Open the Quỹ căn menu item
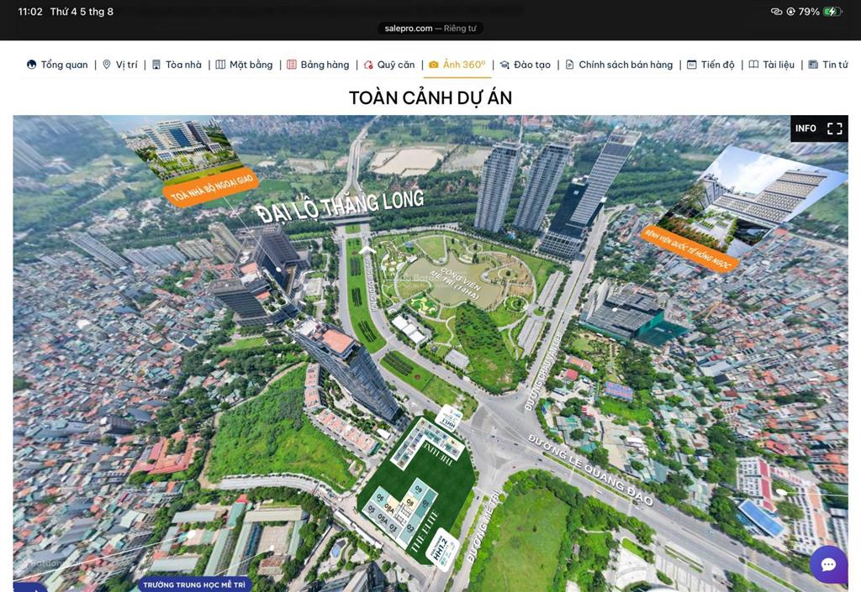This screenshot has height=592, width=861. click(x=388, y=65)
